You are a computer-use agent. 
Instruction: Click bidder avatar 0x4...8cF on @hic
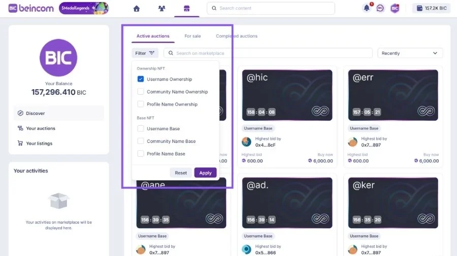point(247,141)
